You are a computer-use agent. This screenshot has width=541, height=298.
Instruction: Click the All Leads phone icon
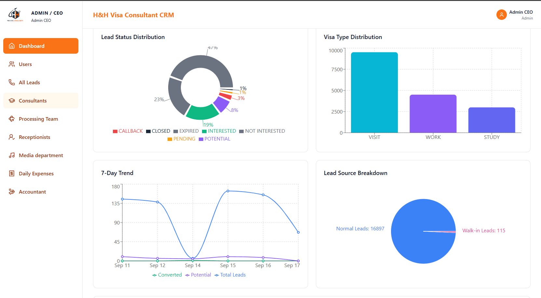pos(12,82)
